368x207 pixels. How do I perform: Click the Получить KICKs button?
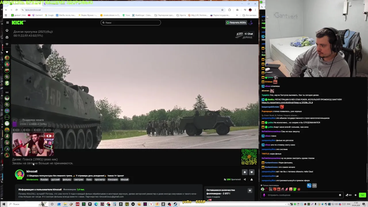(236, 22)
